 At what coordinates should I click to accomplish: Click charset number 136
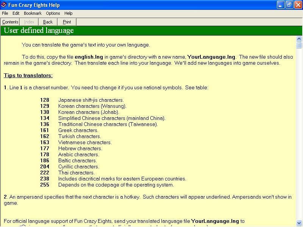click(45, 124)
